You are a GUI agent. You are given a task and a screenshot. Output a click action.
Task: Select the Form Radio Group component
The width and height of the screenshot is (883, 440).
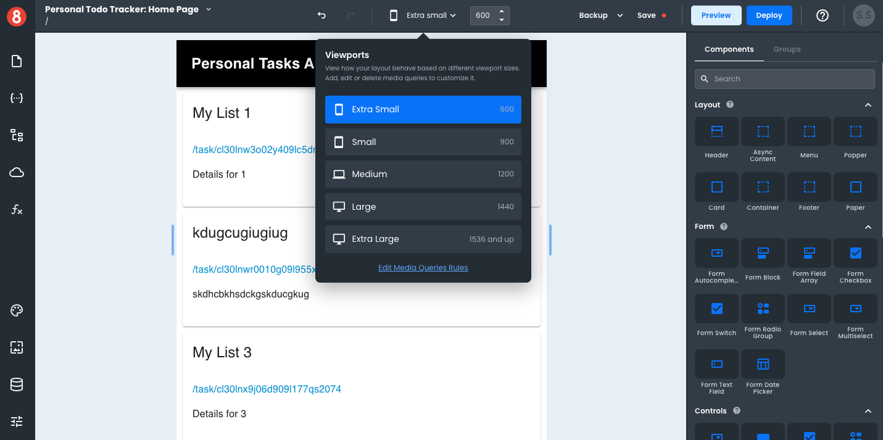(763, 309)
